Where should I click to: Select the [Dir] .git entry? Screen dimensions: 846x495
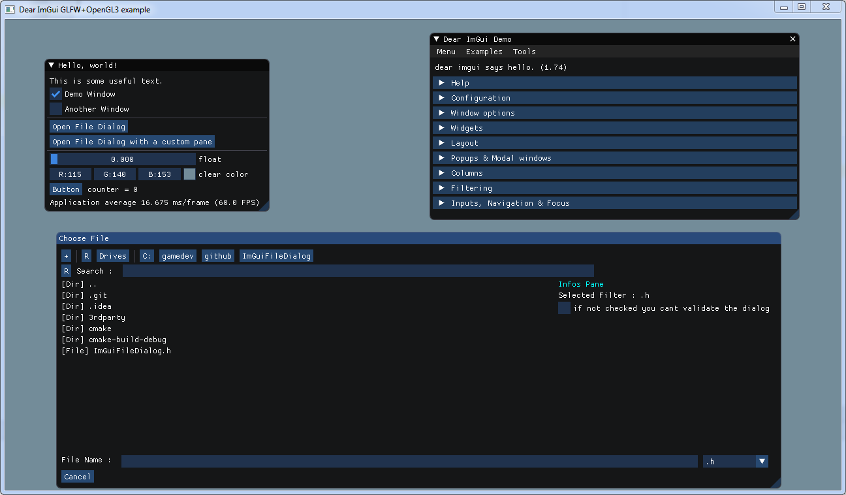click(84, 295)
